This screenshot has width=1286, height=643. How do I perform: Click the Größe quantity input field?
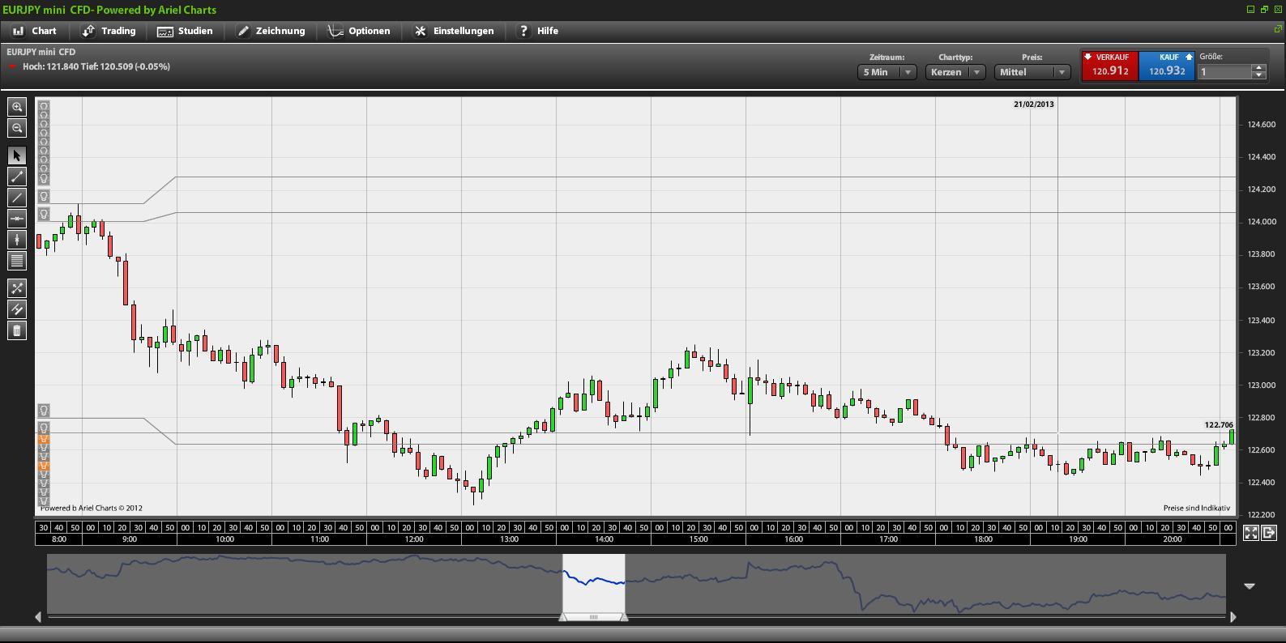point(1224,72)
